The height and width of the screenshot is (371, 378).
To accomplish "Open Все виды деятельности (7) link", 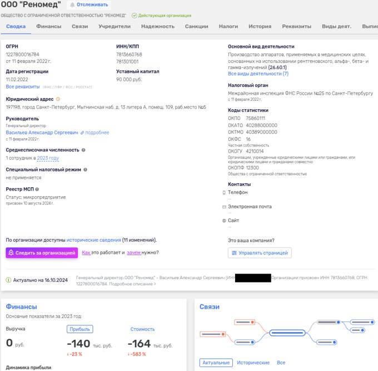I will pos(258,74).
